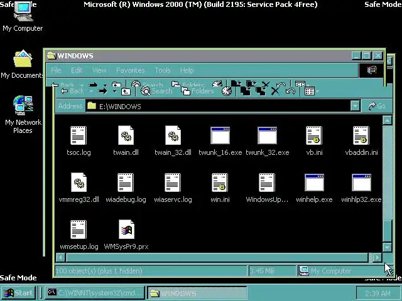Click in the E:\WINDOWS address field
Viewport: 402px width, 301px height.
[218, 106]
